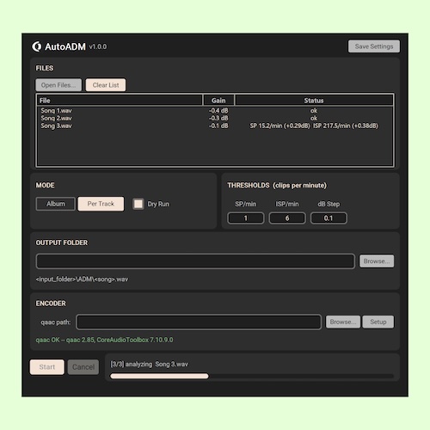Select the Per Track mode button
Image resolution: width=430 pixels, height=430 pixels.
point(101,204)
